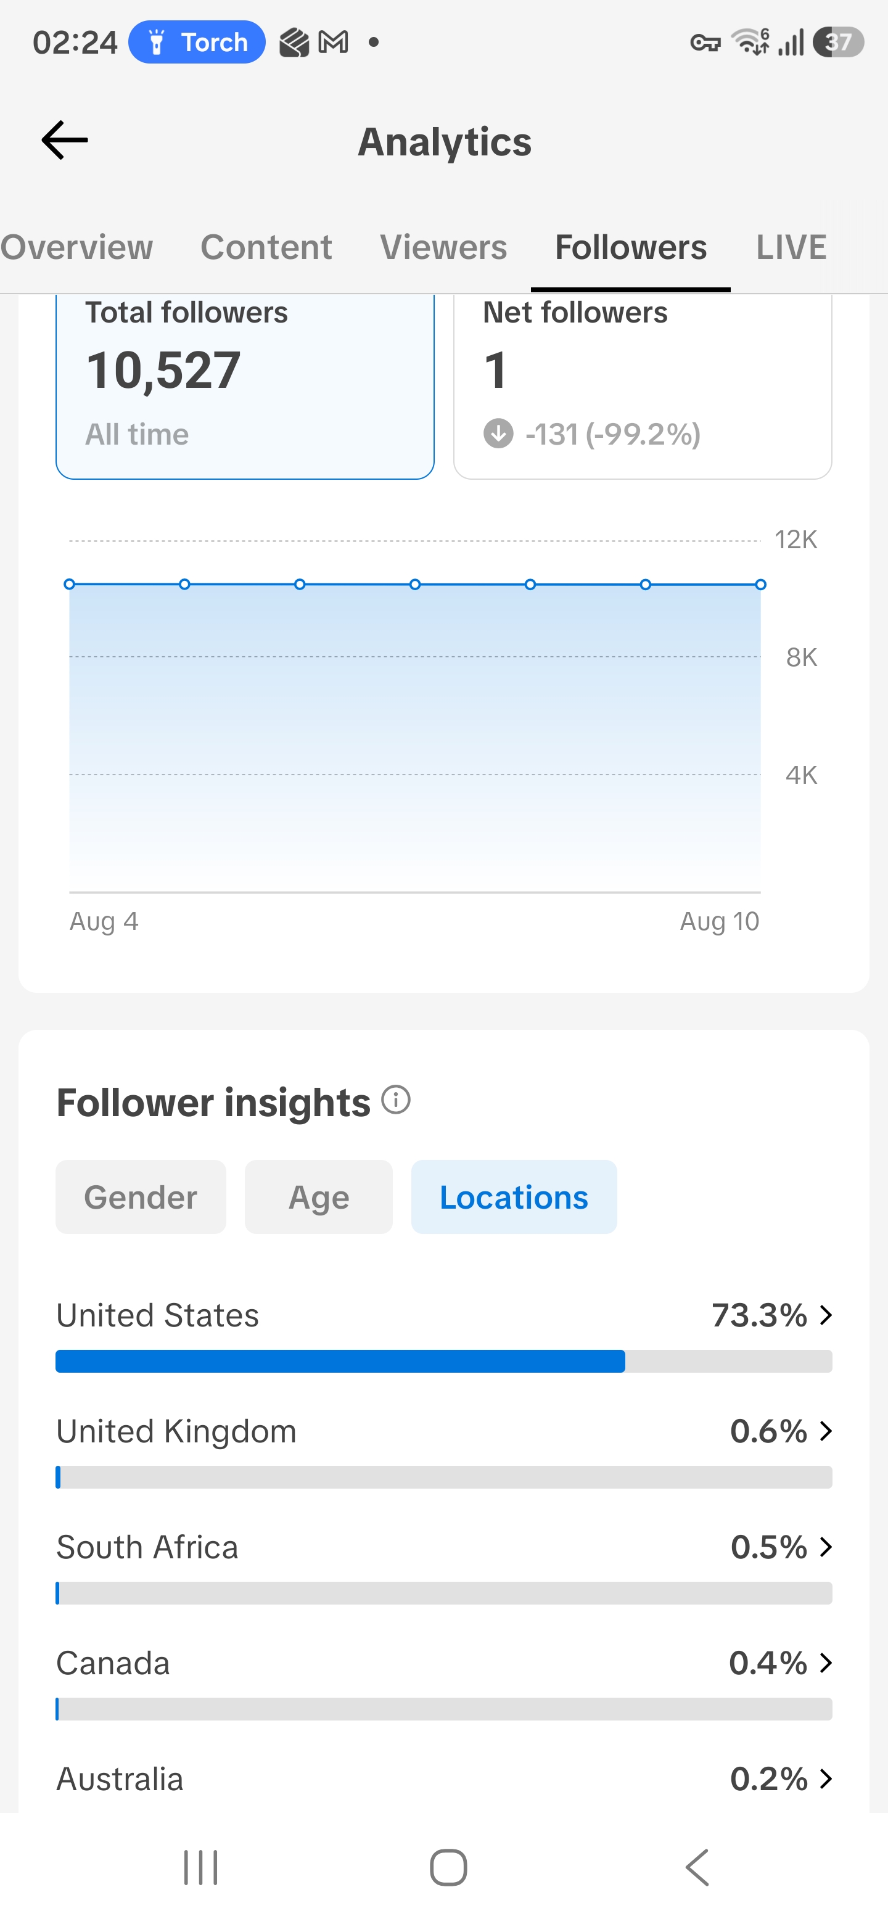Tap the Android navigation back chevron

[x=697, y=1868]
